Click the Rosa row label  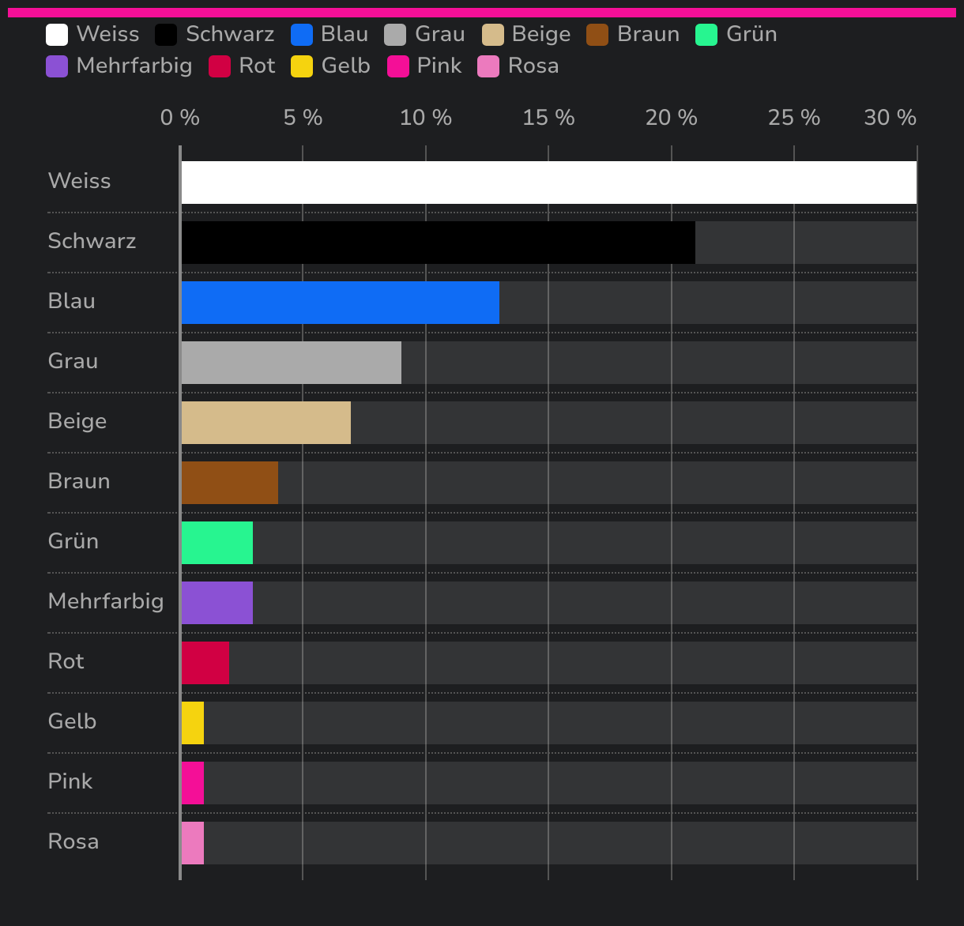[x=73, y=841]
